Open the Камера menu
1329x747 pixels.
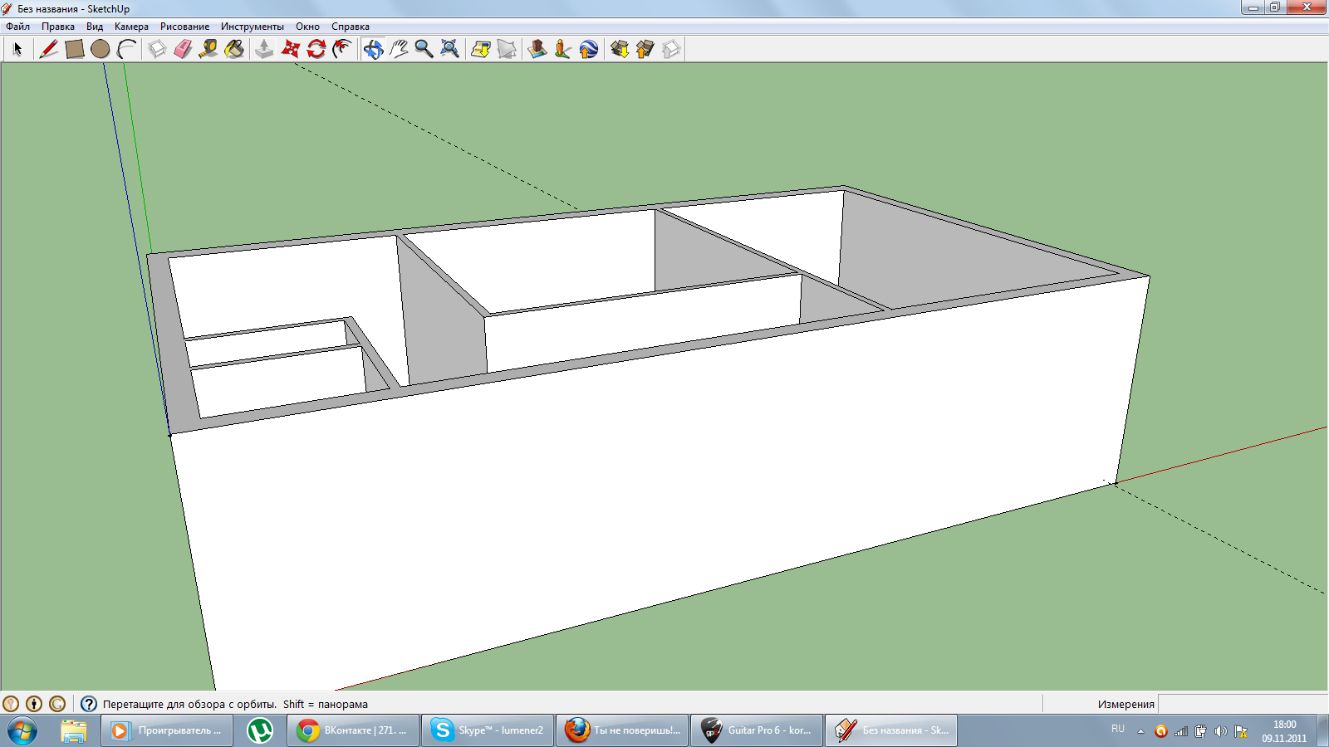pyautogui.click(x=131, y=27)
